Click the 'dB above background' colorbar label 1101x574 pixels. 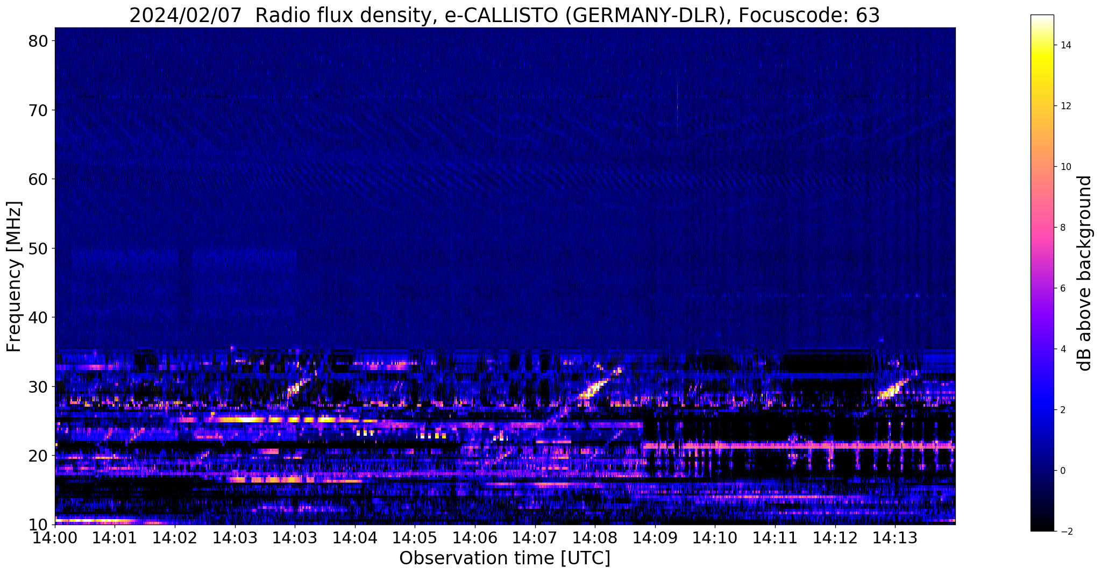(1085, 273)
